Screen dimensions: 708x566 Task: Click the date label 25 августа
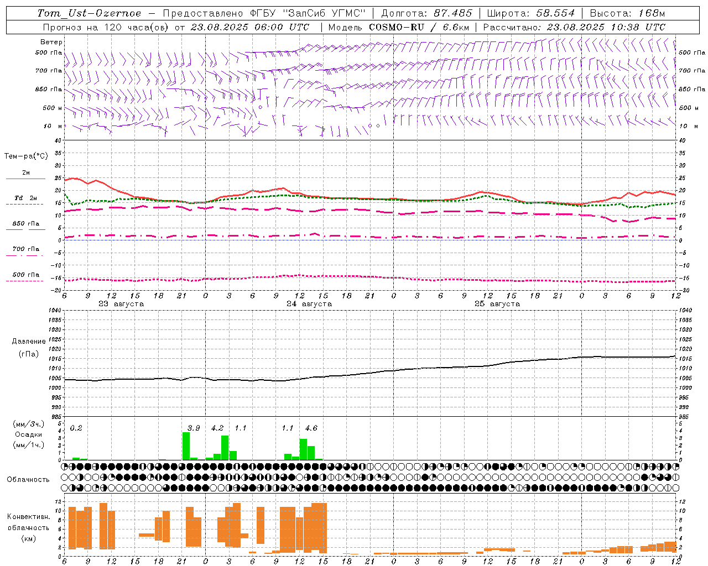[x=497, y=304]
